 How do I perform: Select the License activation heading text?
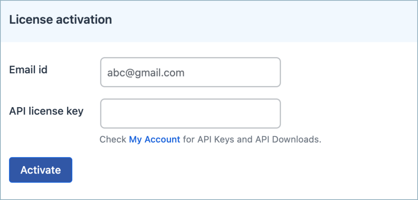point(60,20)
